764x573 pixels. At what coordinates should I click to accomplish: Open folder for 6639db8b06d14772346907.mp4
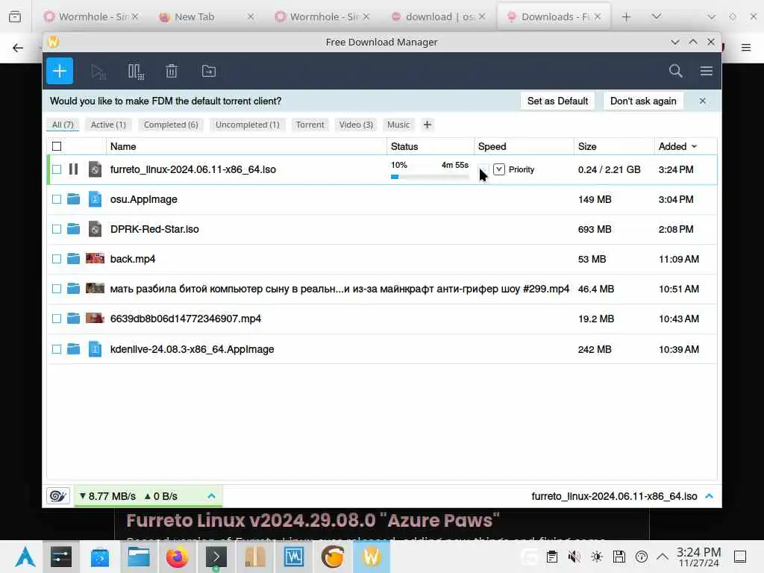click(74, 318)
